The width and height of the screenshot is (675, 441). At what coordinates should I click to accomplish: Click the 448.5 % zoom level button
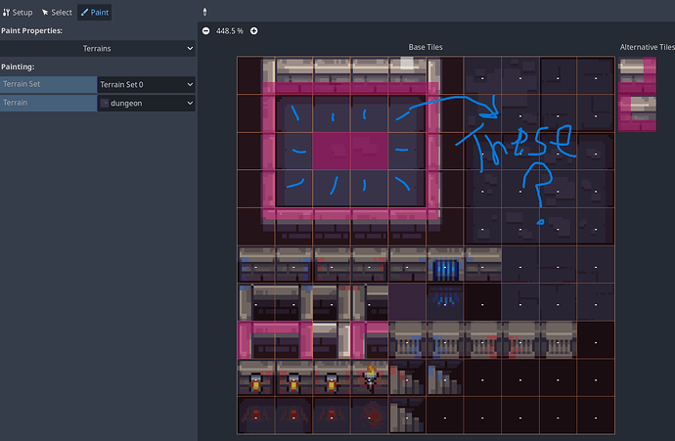pos(230,31)
